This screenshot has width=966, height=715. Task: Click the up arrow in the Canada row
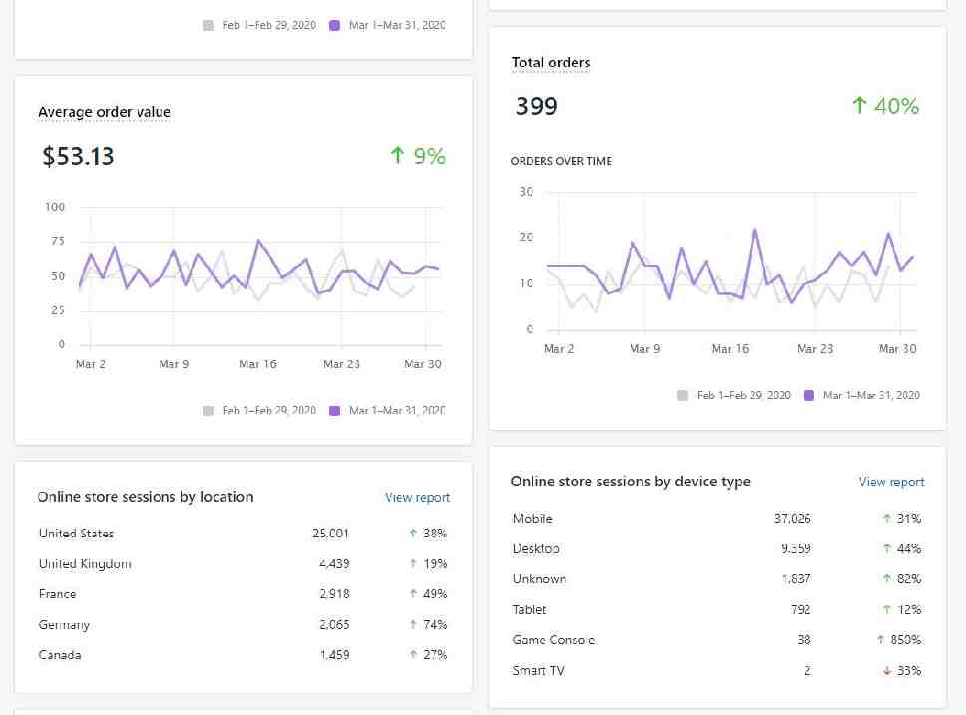point(413,654)
